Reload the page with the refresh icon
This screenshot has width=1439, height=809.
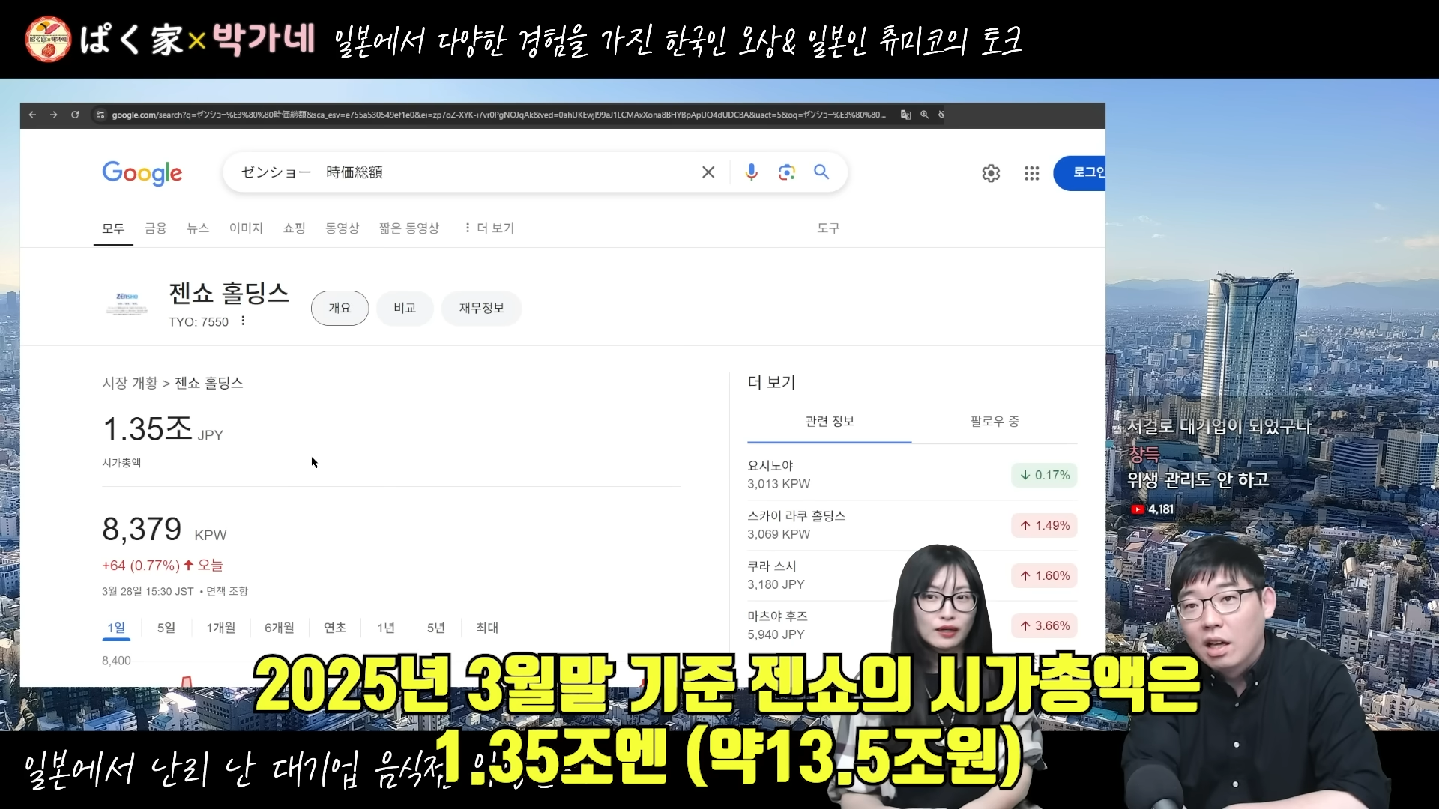click(75, 115)
